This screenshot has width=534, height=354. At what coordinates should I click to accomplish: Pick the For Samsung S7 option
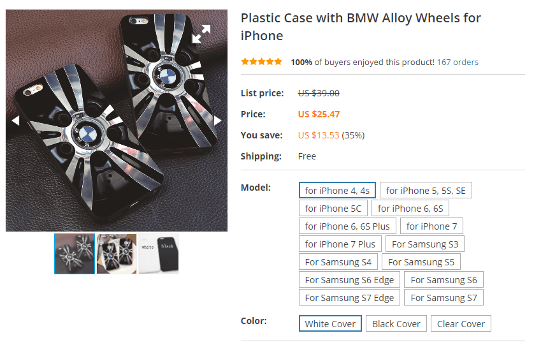444,297
